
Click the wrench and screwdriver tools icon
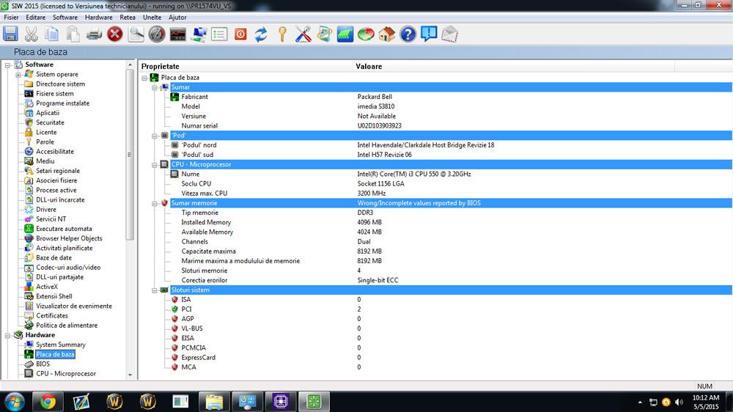click(x=303, y=34)
